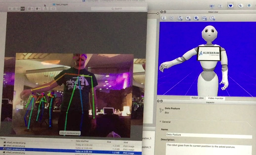Click the undock button of Robot view panel
This screenshot has width=256, height=155.
click(x=165, y=12)
